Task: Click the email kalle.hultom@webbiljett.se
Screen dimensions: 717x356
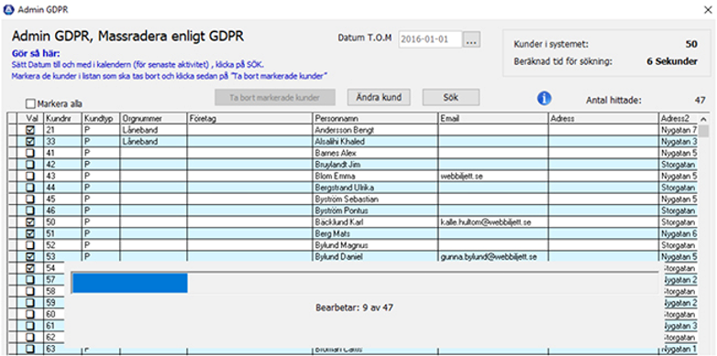Action: pyautogui.click(x=493, y=222)
